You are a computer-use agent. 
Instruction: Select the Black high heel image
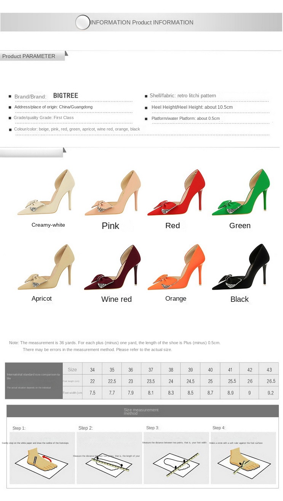click(241, 267)
